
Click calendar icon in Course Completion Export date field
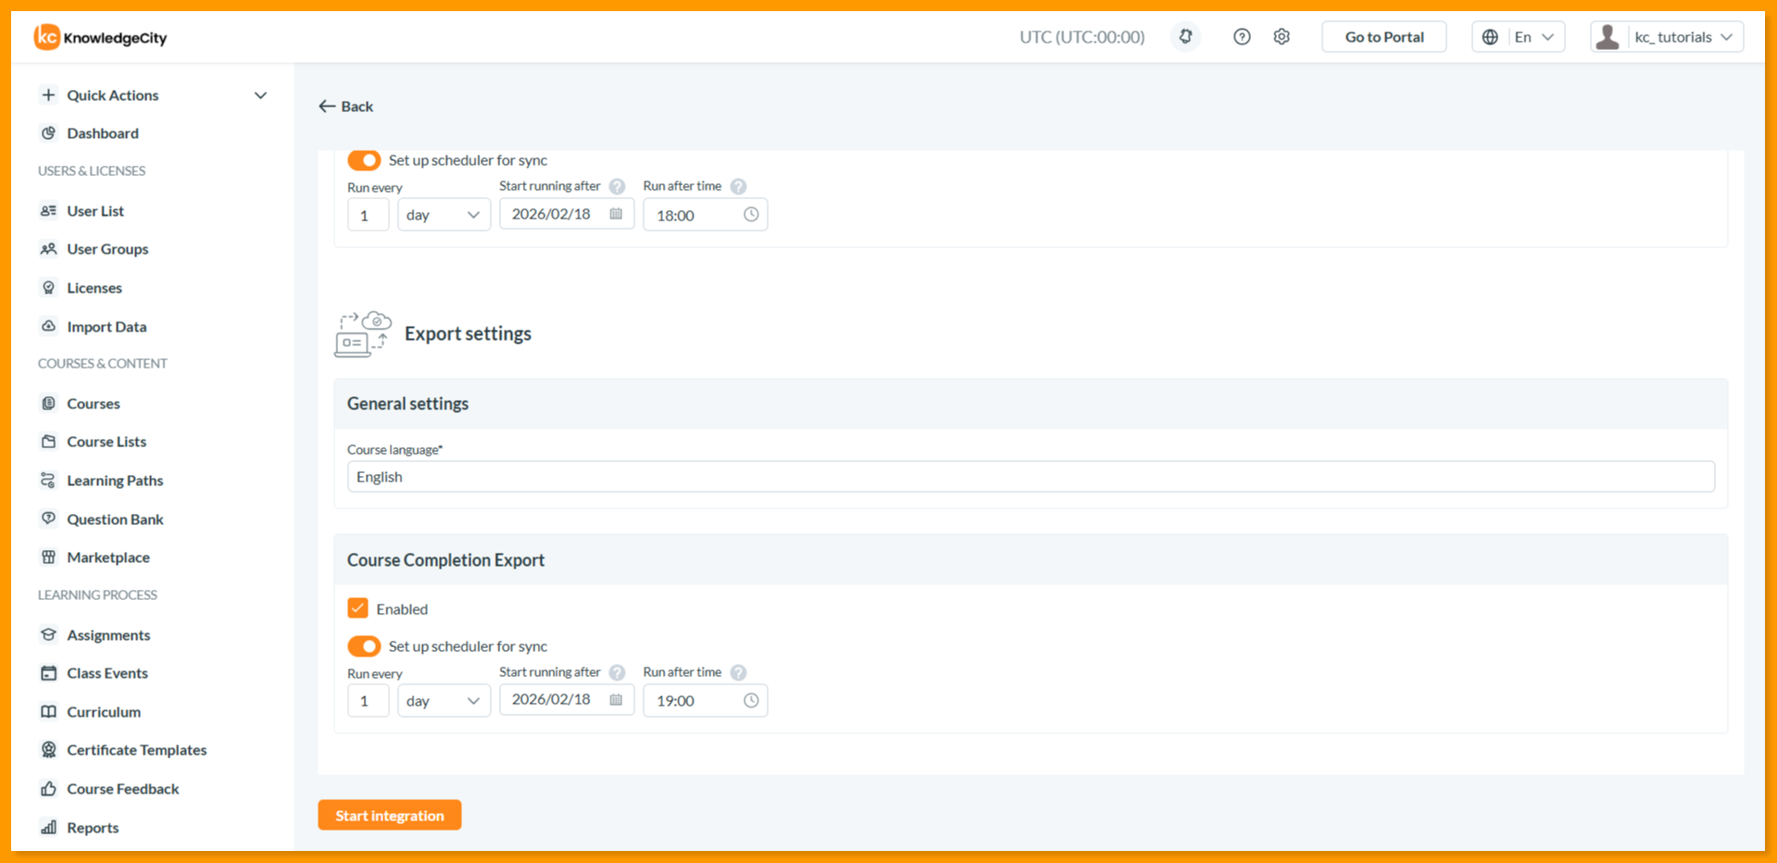tap(616, 700)
